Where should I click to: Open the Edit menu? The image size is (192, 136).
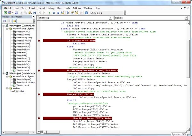(17, 8)
